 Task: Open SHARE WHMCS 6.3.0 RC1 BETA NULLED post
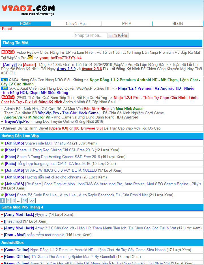(61, 170)
